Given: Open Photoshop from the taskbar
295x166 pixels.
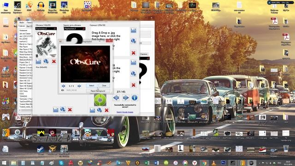Looking at the screenshot, I should coord(223,163).
